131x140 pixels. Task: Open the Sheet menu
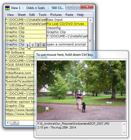(21, 15)
